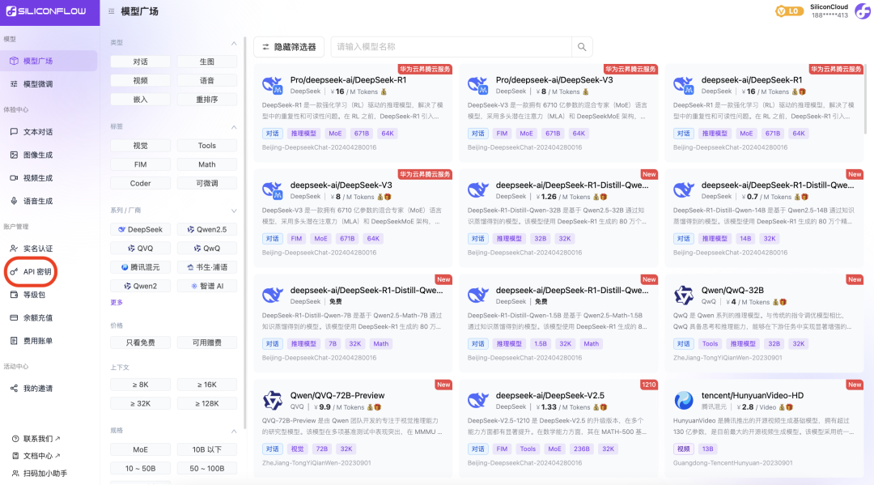
Task: Select DeepSeek vendor filter
Action: [x=141, y=230]
